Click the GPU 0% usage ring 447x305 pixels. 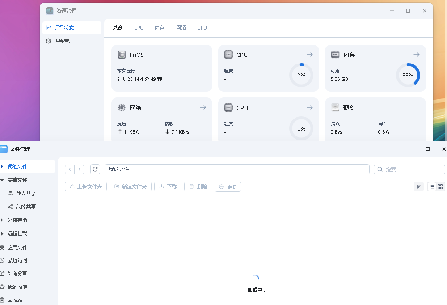point(301,128)
